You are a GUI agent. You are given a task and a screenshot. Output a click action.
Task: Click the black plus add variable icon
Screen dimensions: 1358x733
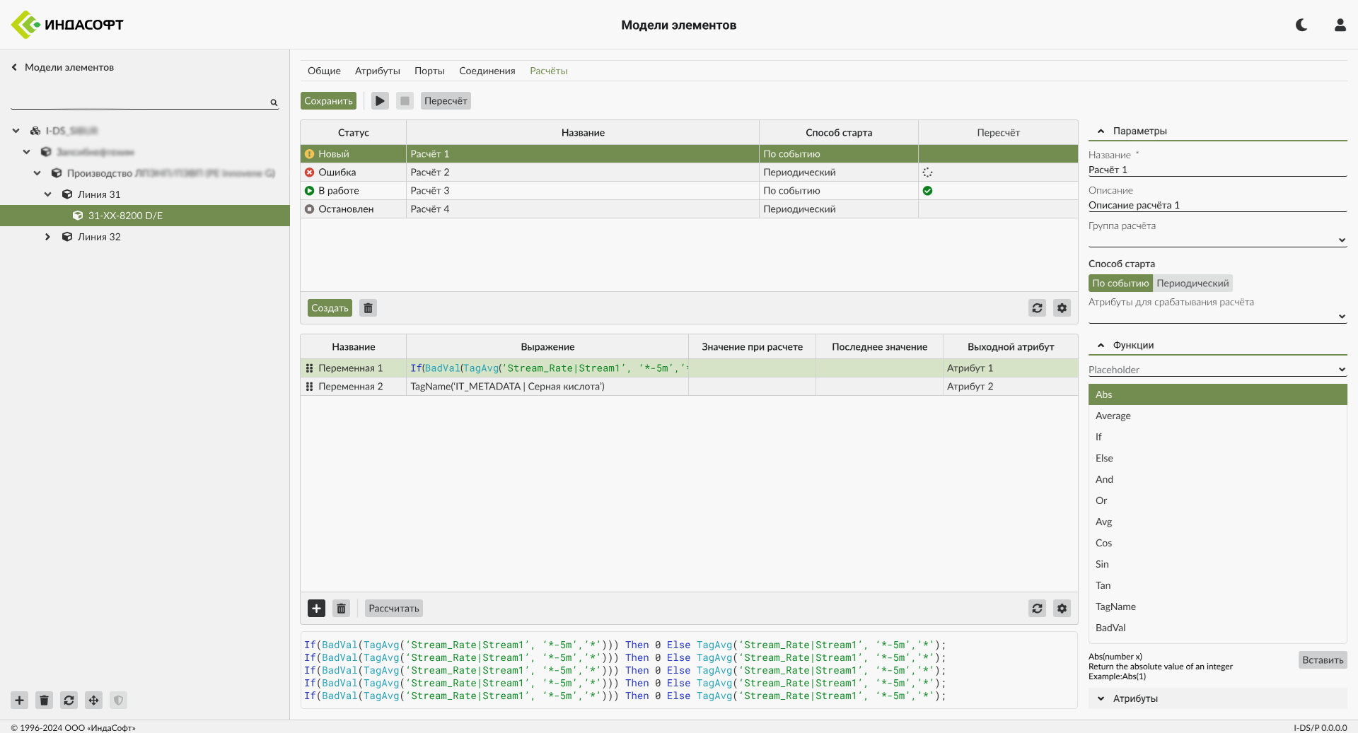click(316, 609)
